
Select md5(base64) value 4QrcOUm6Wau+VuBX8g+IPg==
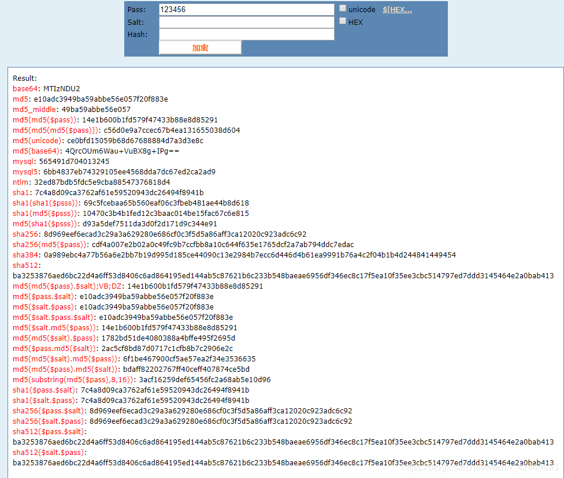coord(122,151)
